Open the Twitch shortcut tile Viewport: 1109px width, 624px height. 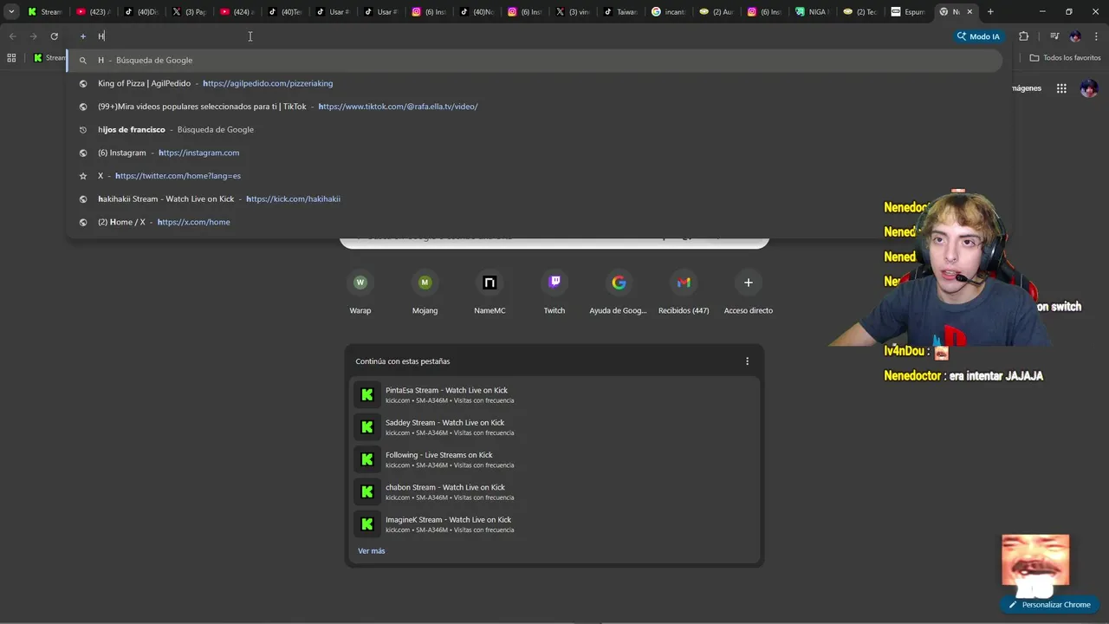coord(554,292)
